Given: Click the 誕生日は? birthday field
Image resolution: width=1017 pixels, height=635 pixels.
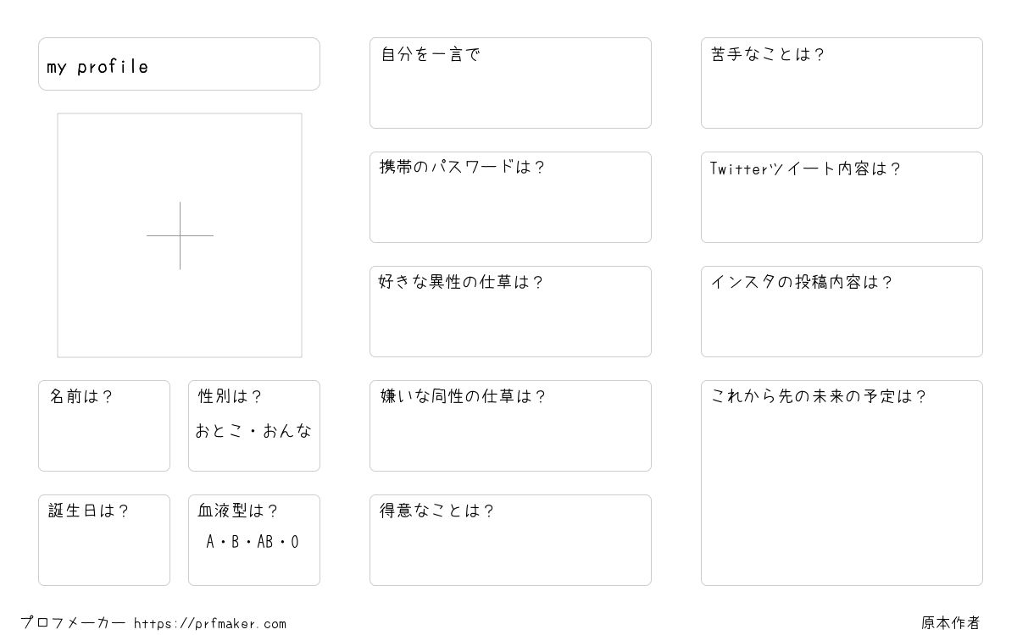Looking at the screenshot, I should click(104, 540).
